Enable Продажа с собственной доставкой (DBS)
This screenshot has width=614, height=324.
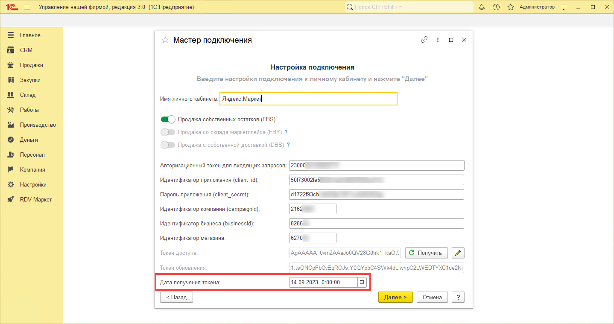click(x=168, y=145)
